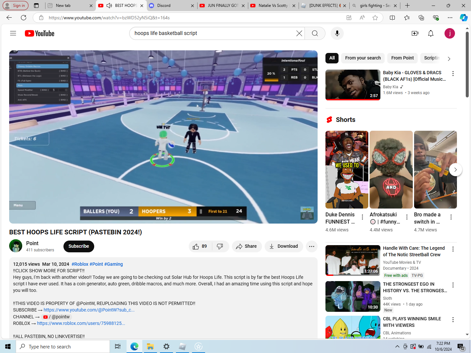Select the From Point chip
This screenshot has height=353, width=471.
coord(402,58)
